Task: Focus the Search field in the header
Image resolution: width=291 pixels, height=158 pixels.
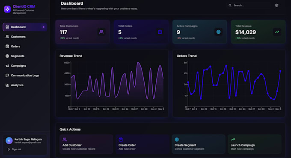Action: (x=249, y=6)
